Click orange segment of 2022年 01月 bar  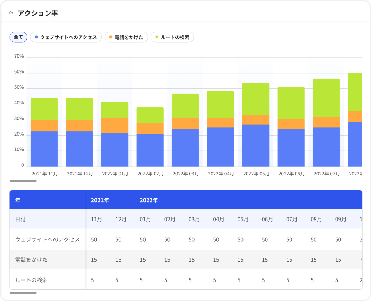click(115, 125)
